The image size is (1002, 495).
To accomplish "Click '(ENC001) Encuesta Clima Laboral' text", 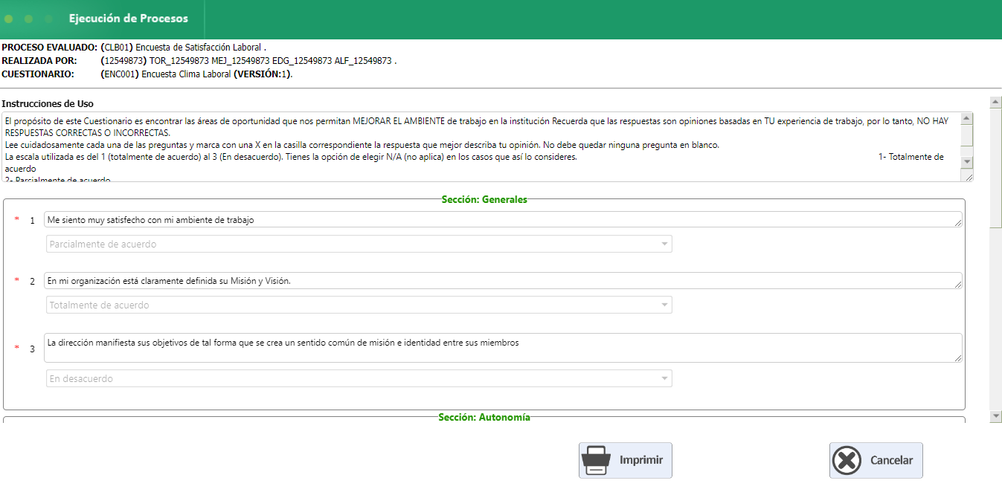I will pyautogui.click(x=166, y=74).
